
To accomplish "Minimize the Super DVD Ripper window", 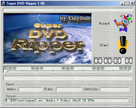I will click(122, 3).
